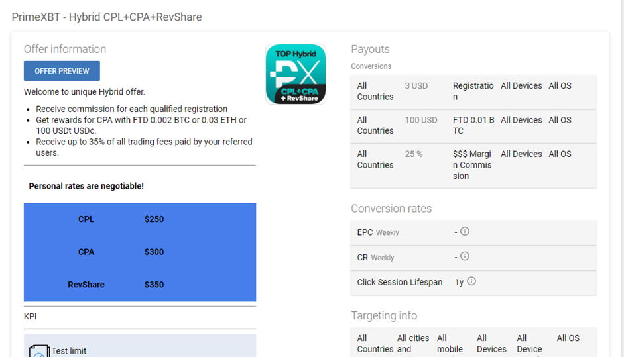Select the 100 USD payout value

click(x=421, y=120)
